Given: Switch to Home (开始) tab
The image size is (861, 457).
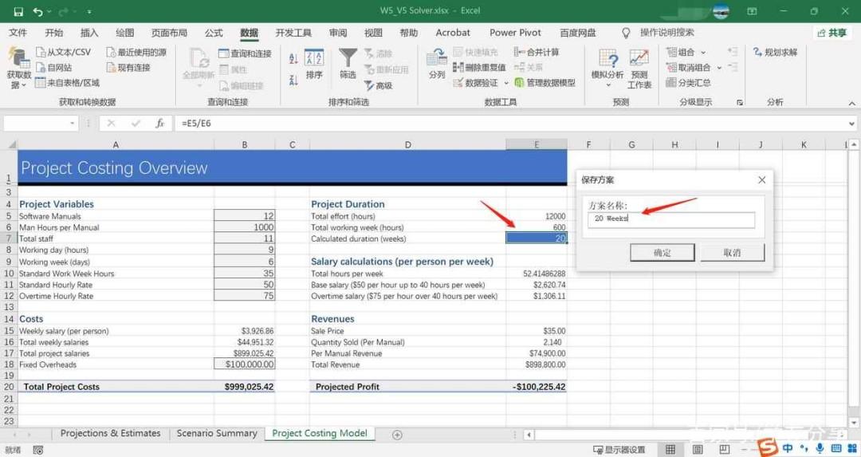Looking at the screenshot, I should point(54,33).
